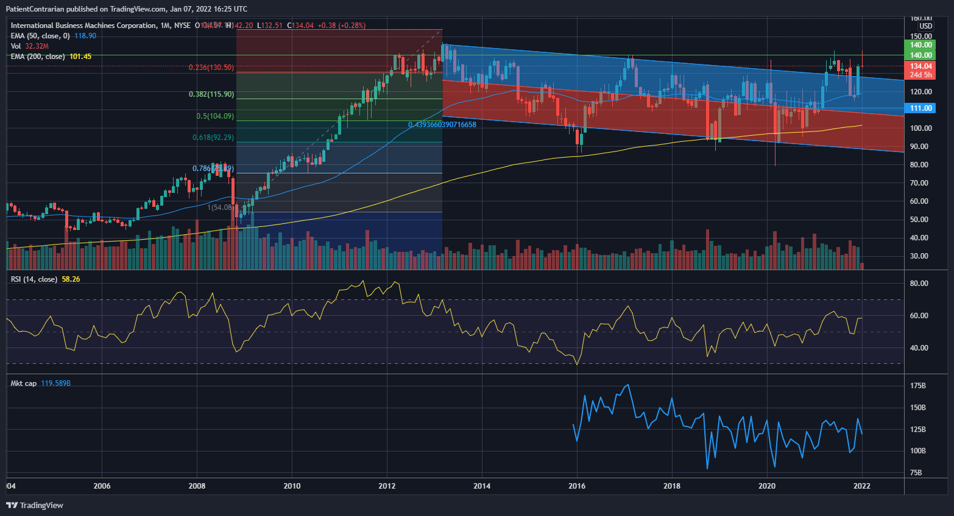Image resolution: width=954 pixels, height=516 pixels.
Task: Click the 0.618(92.29) Fibonacci level label
Action: pyautogui.click(x=213, y=138)
